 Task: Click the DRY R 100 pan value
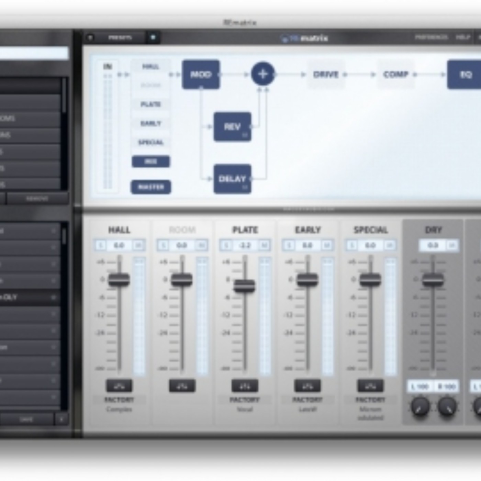point(446,387)
